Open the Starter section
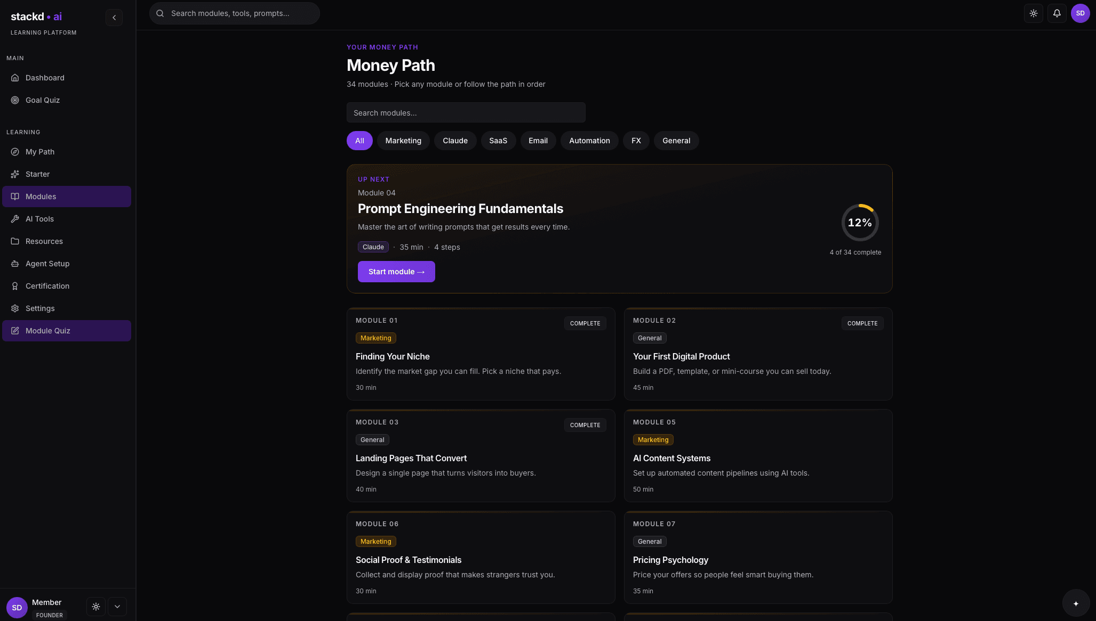Screen dimensions: 1096x621 [x=67, y=174]
